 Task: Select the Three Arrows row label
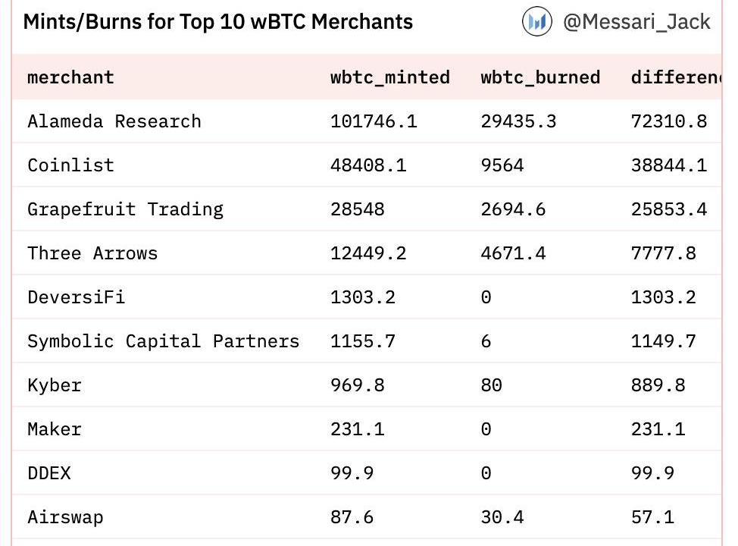(x=92, y=253)
